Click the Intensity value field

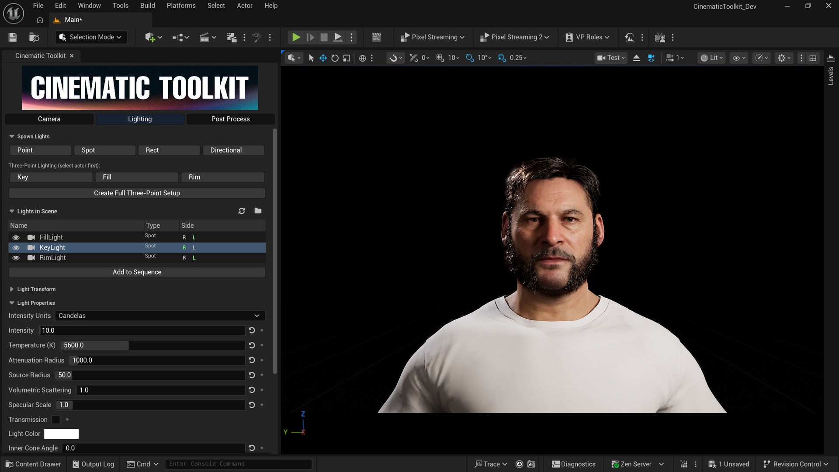142,330
